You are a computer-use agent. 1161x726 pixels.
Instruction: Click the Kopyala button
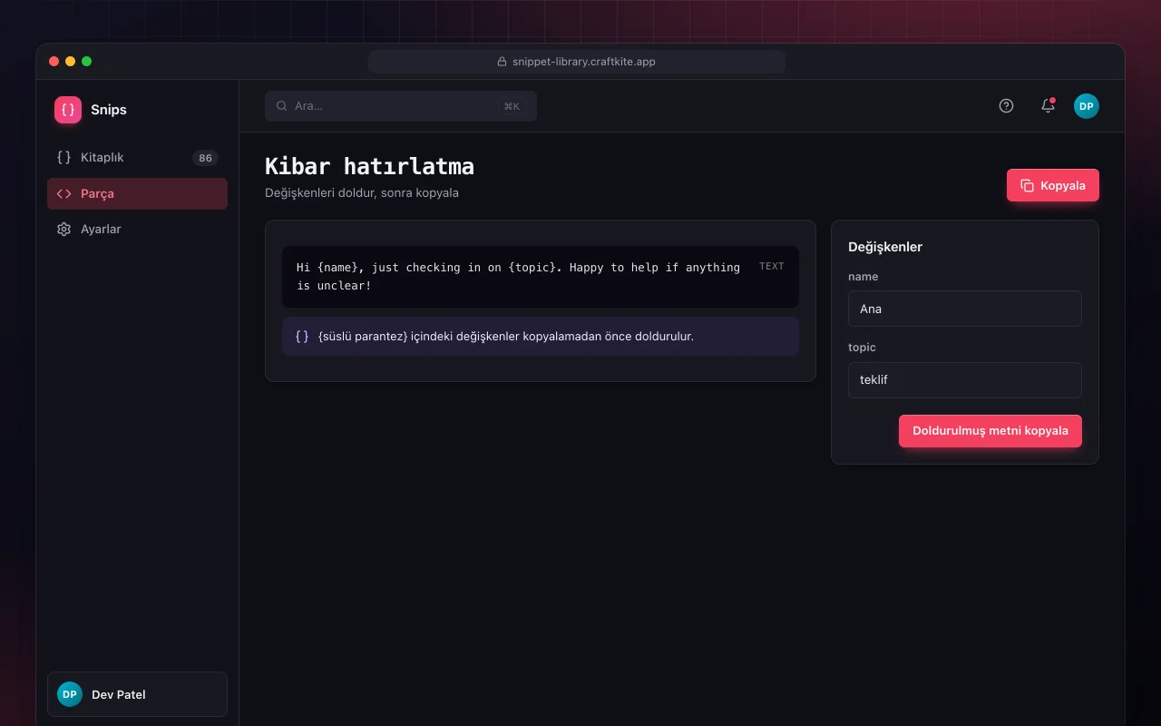click(1053, 185)
